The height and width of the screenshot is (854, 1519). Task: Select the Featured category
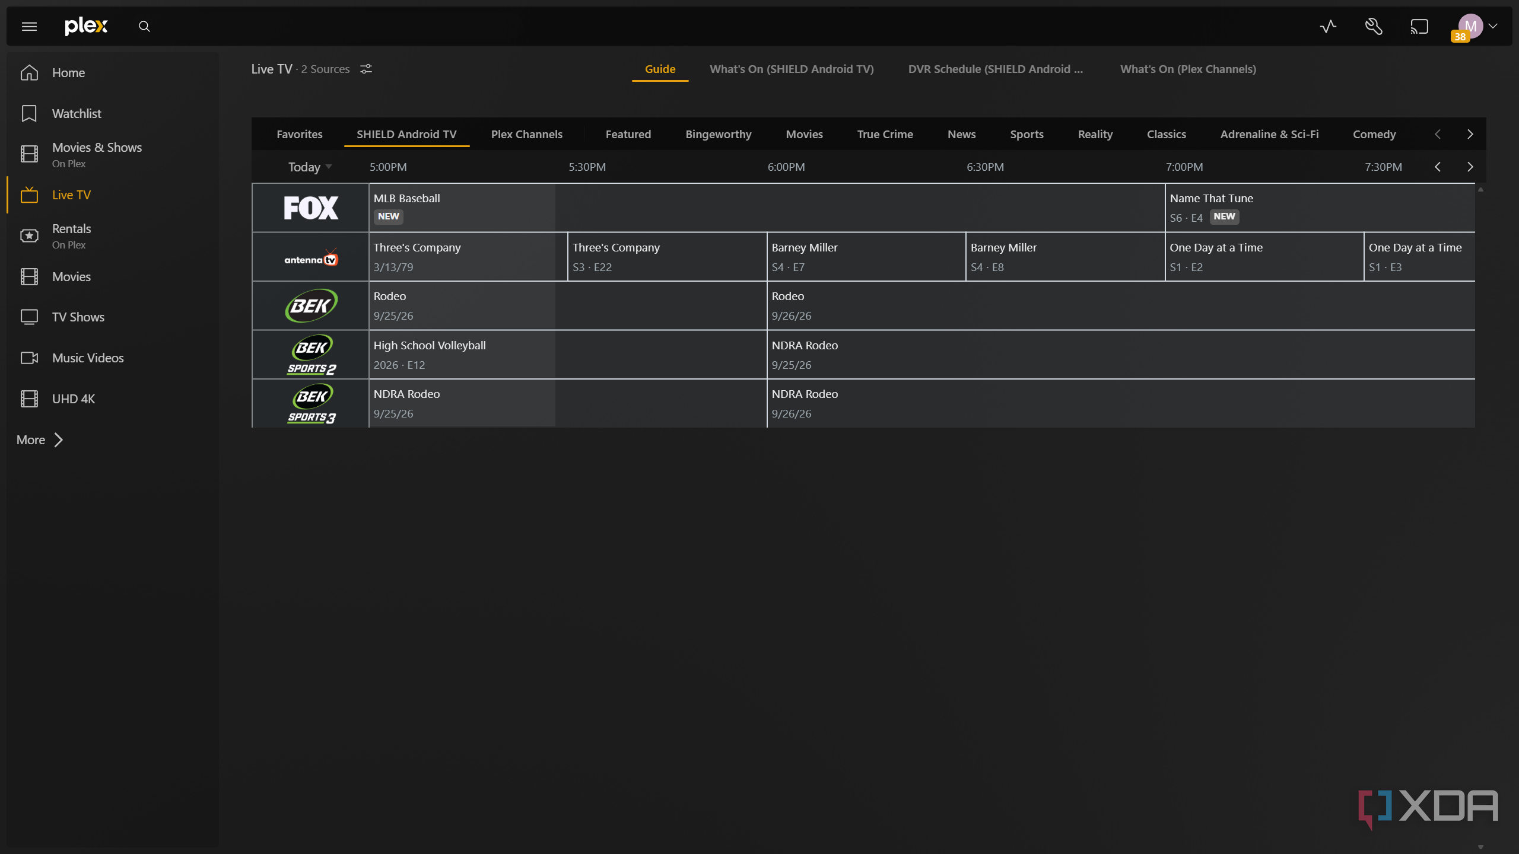click(628, 134)
